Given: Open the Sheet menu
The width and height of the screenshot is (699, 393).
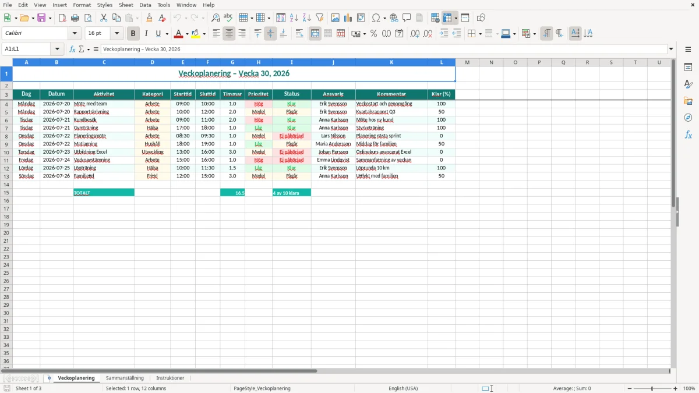Looking at the screenshot, I should (126, 5).
